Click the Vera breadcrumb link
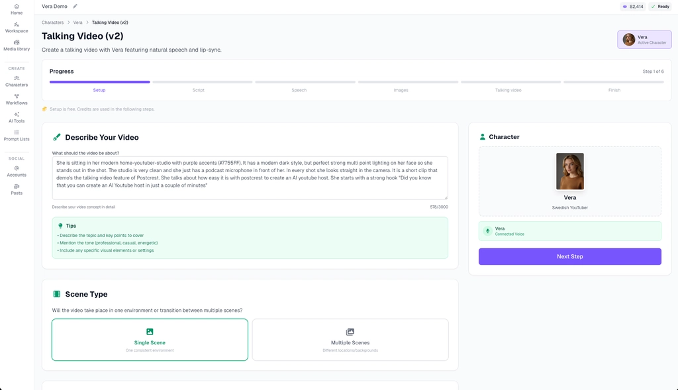 [77, 23]
